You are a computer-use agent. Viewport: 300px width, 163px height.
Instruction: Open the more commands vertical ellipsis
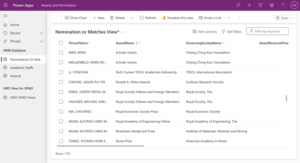[238, 18]
